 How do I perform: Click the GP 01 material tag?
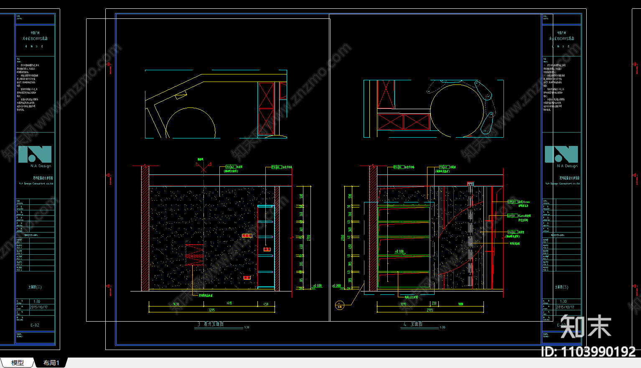512,216
